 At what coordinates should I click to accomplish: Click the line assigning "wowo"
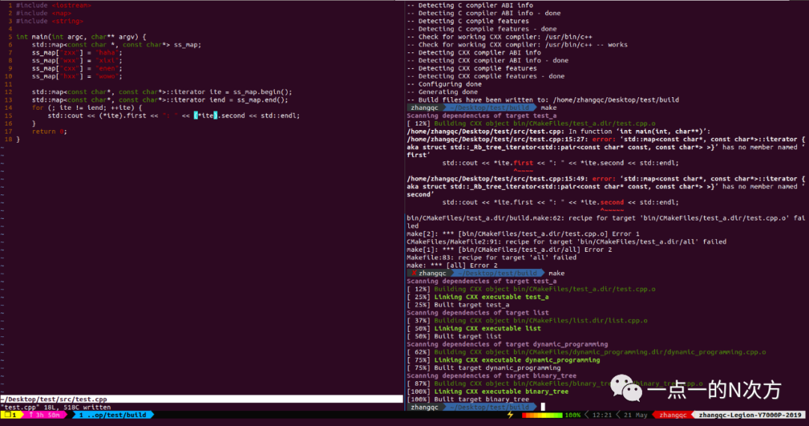tap(77, 76)
